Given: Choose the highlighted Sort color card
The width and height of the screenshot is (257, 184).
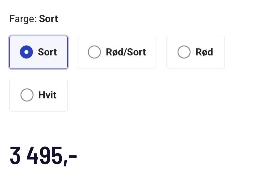Looking at the screenshot, I should click(x=38, y=52).
